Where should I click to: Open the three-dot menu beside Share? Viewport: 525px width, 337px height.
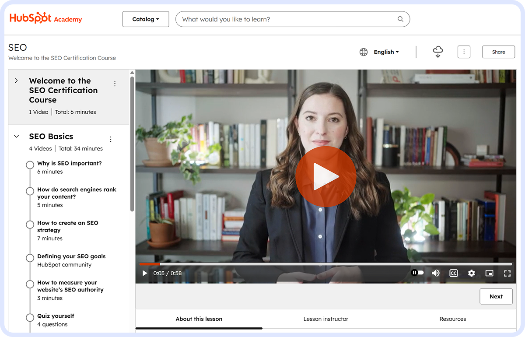(x=464, y=52)
